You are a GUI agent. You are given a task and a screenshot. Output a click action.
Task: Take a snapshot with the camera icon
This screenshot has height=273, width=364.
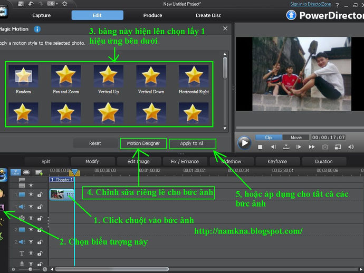[x=325, y=147]
